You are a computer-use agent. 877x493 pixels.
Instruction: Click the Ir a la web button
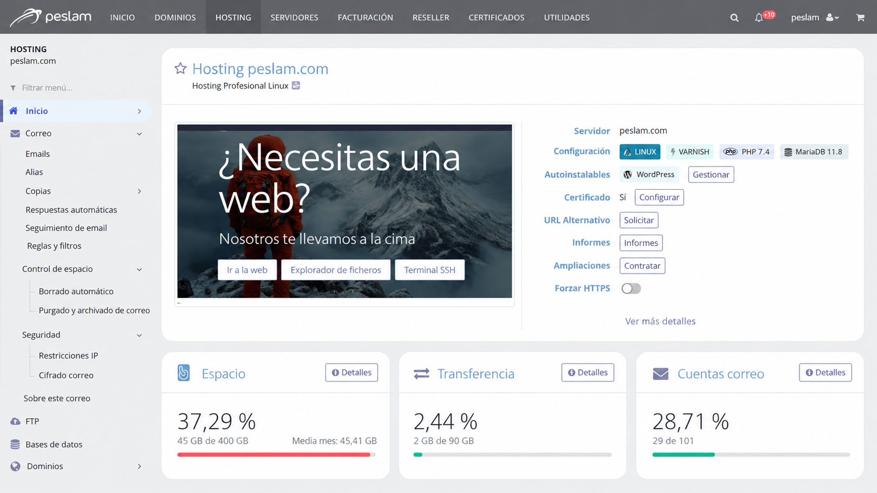[x=247, y=270]
